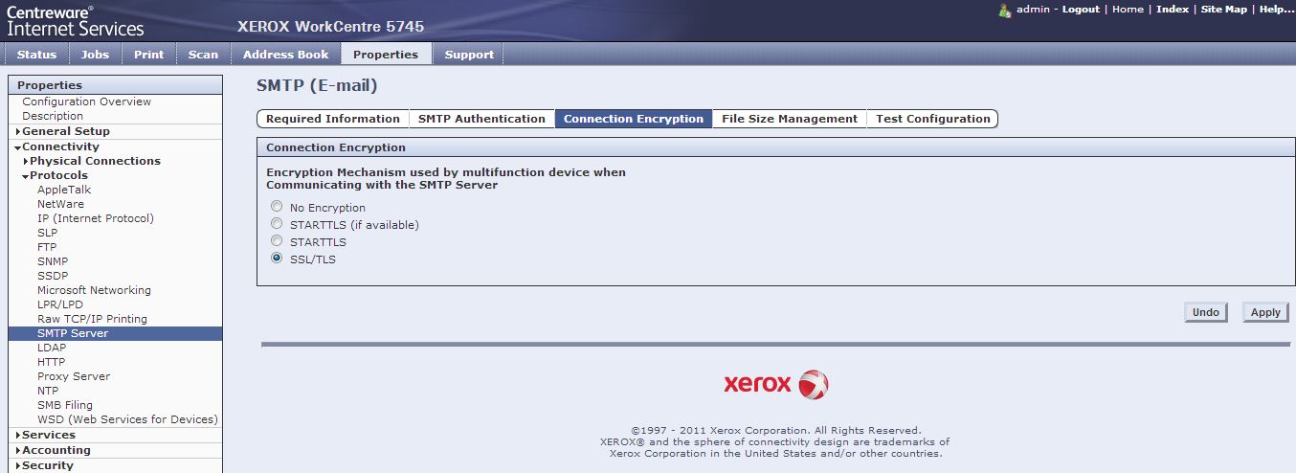Open LDAP protocol settings
This screenshot has width=1296, height=473.
[x=52, y=348]
